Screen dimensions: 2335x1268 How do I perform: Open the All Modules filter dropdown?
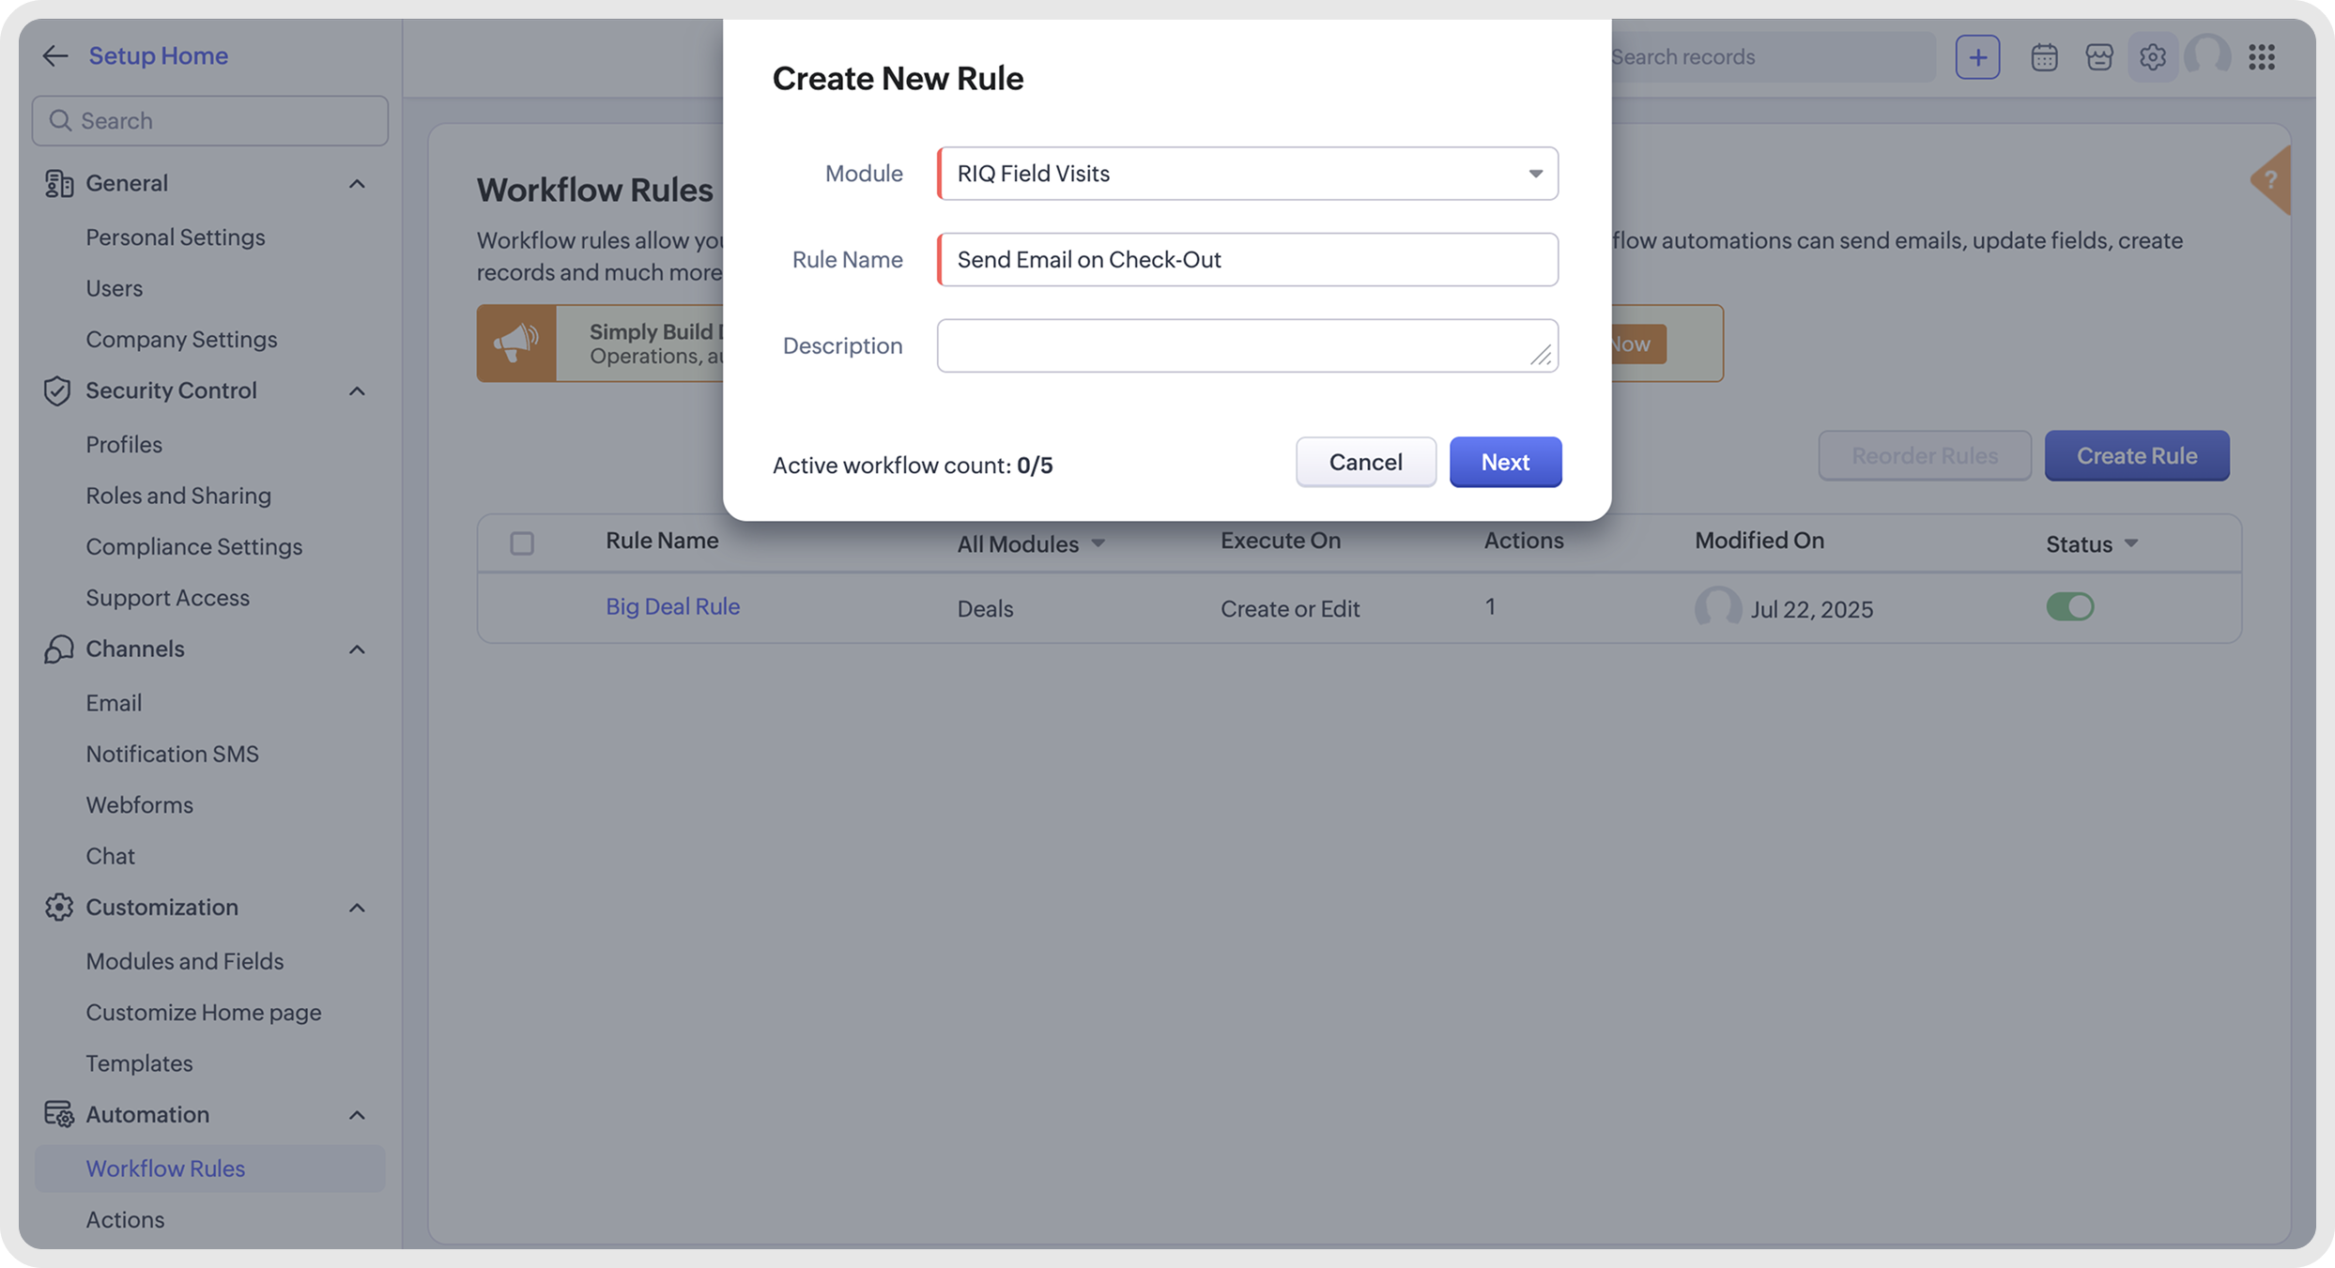[1031, 544]
